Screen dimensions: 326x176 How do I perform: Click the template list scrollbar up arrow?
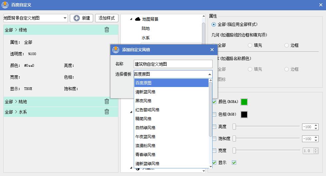pyautogui.click(x=211, y=80)
